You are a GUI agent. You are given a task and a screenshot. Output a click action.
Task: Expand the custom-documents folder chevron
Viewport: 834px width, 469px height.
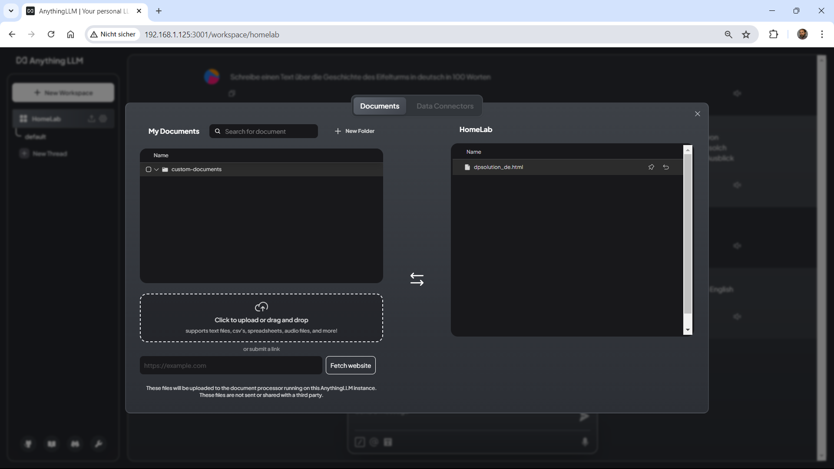pyautogui.click(x=156, y=169)
